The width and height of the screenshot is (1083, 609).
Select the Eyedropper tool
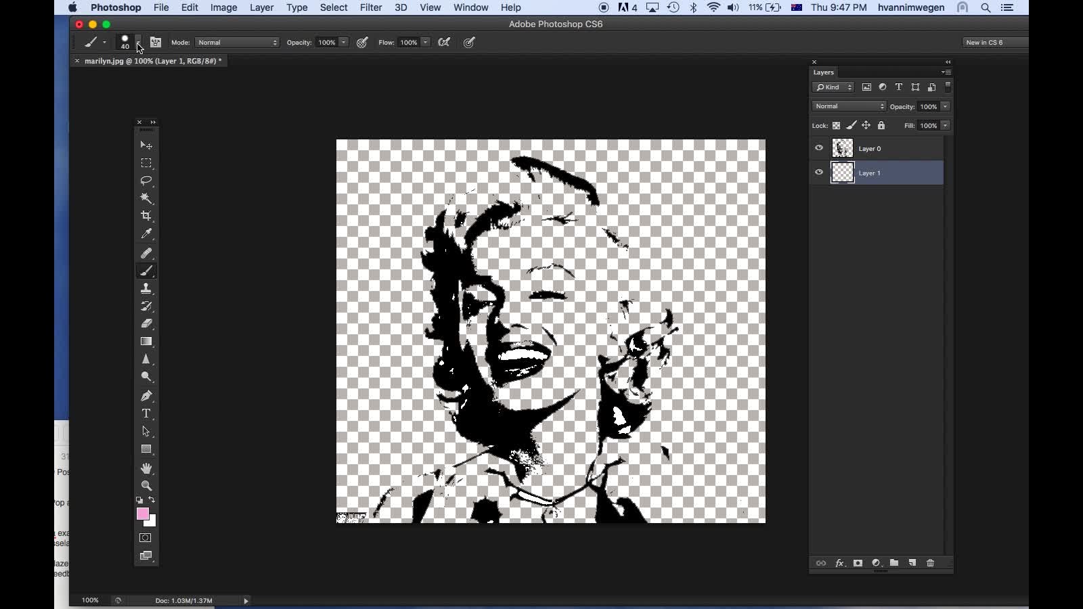point(146,234)
